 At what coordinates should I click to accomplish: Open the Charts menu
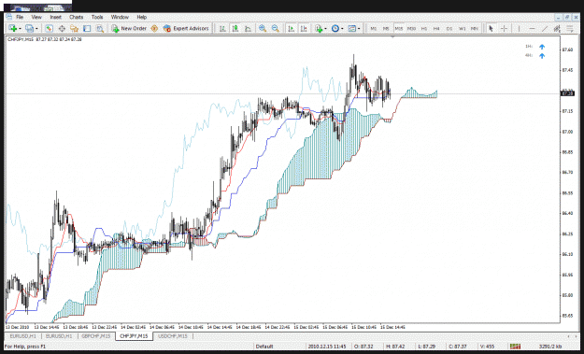(77, 17)
